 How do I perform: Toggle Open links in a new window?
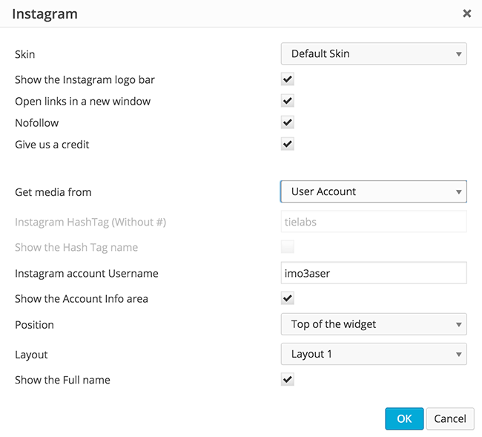coord(288,101)
